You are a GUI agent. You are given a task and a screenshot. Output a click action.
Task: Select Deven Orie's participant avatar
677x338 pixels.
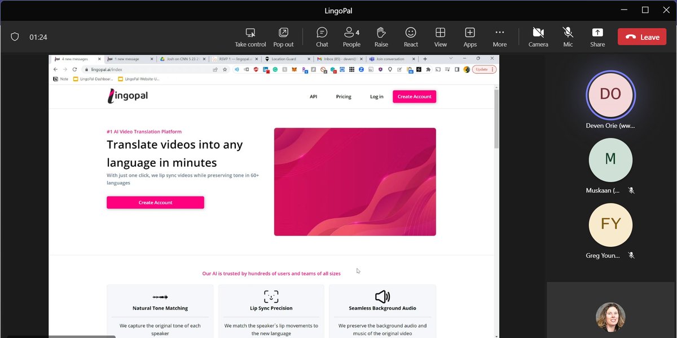[x=610, y=95]
